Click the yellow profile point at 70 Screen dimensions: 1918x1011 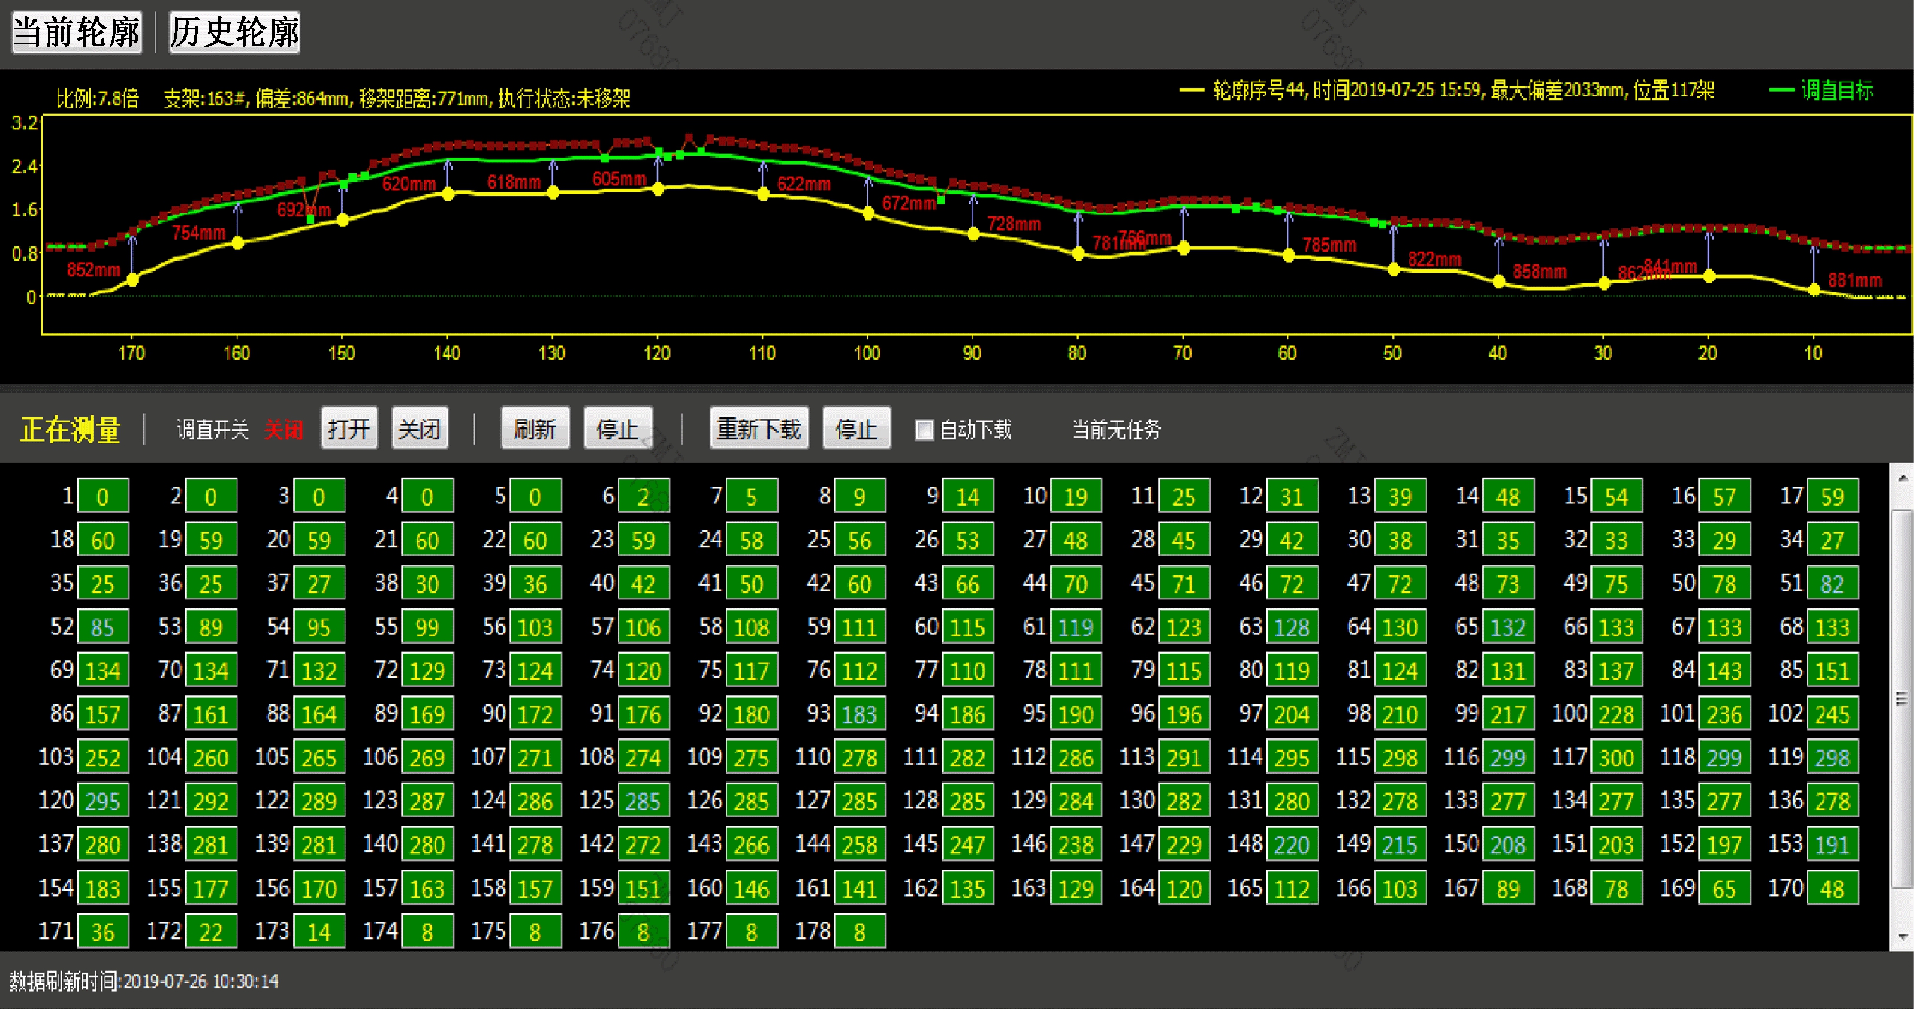(x=1183, y=249)
